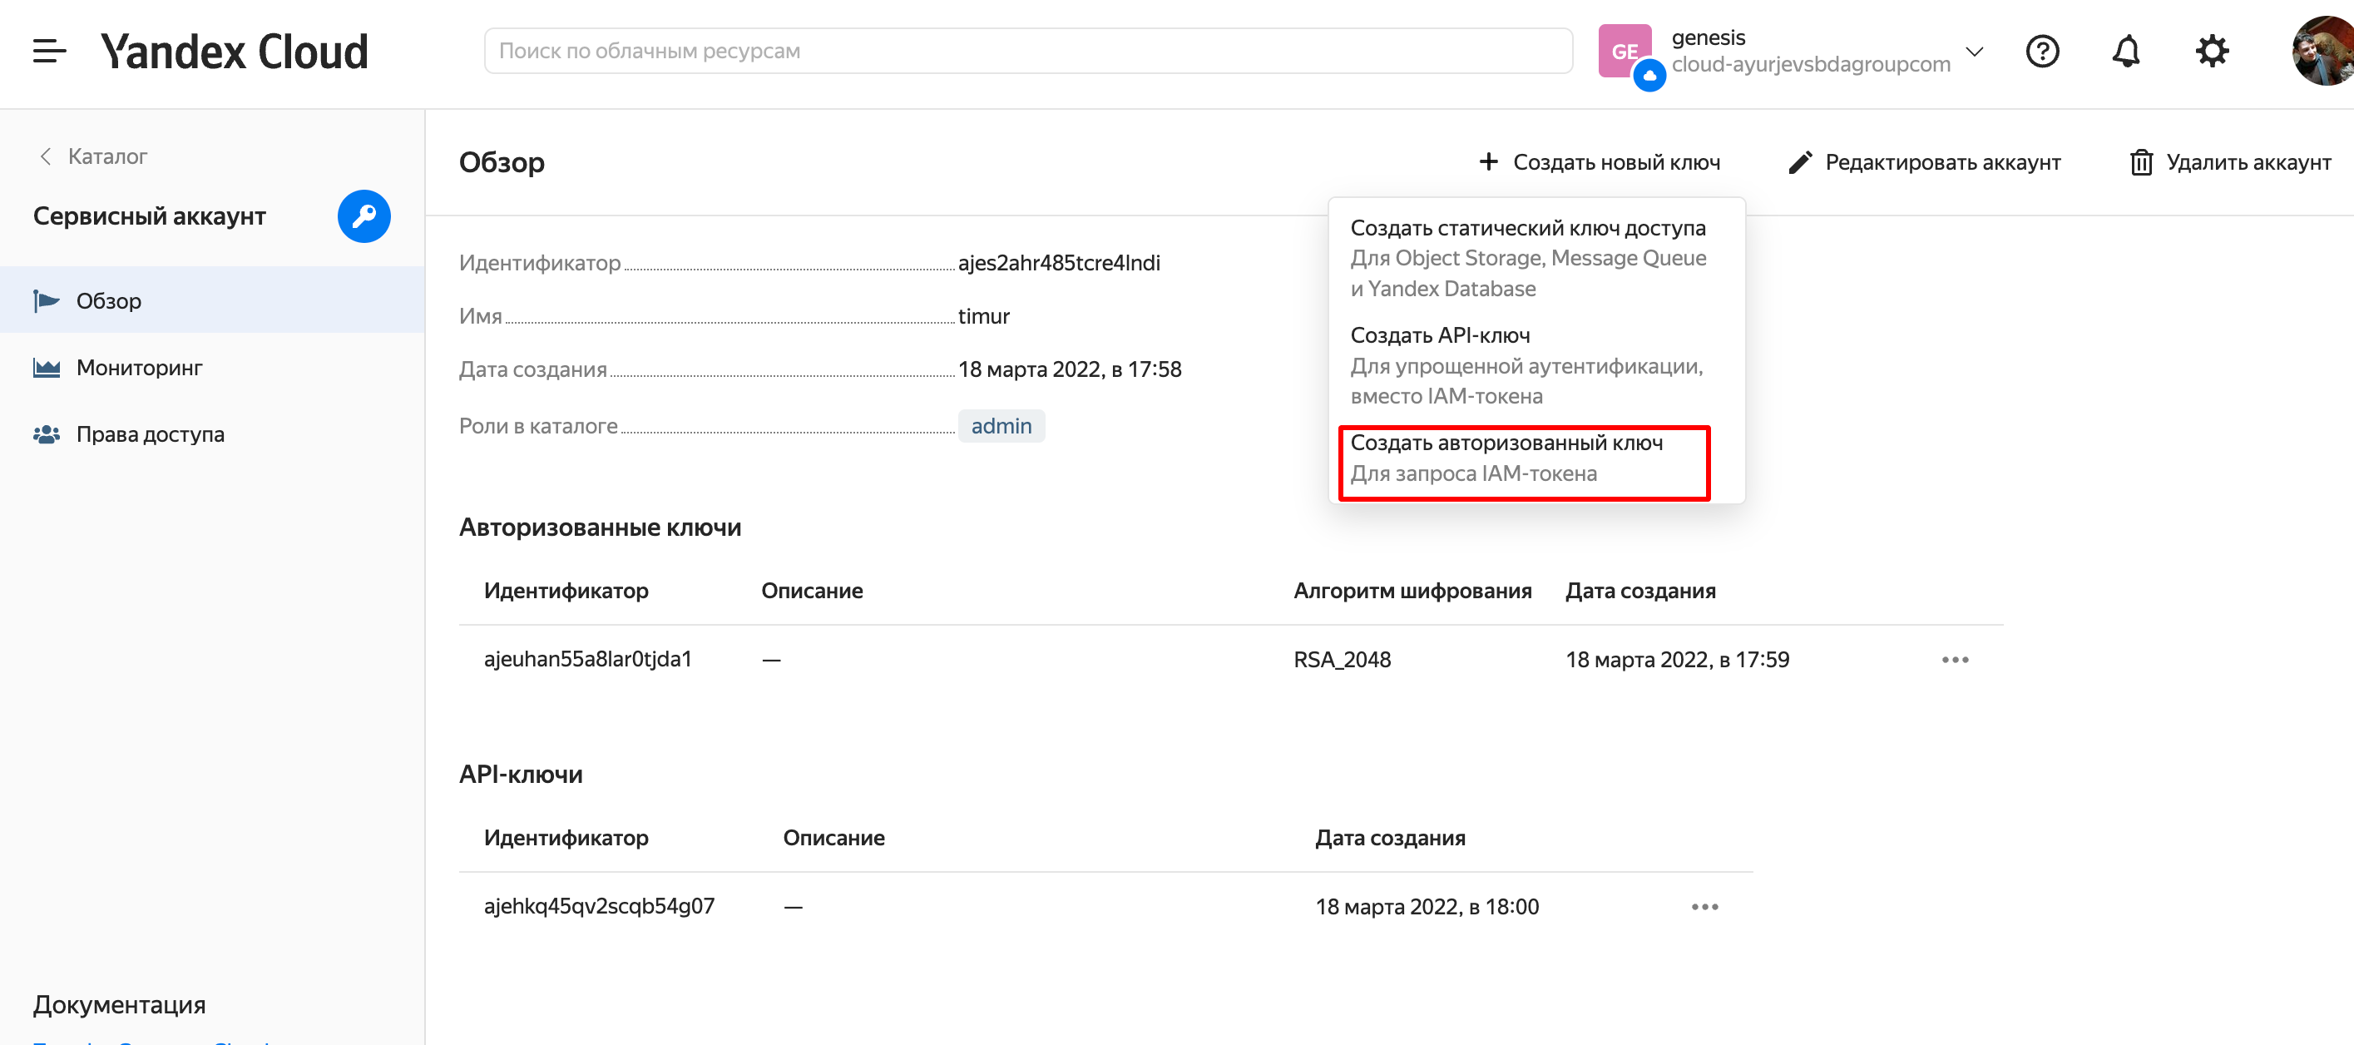The width and height of the screenshot is (2354, 1045).
Task: Click the Обзор flag icon
Action: (x=47, y=300)
